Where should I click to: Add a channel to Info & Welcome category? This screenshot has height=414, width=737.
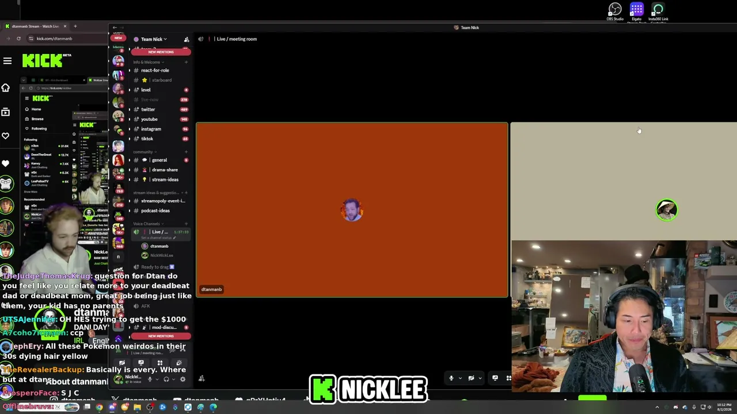[x=186, y=62]
